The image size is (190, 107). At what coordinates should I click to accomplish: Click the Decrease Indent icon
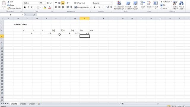[x=68, y=7]
